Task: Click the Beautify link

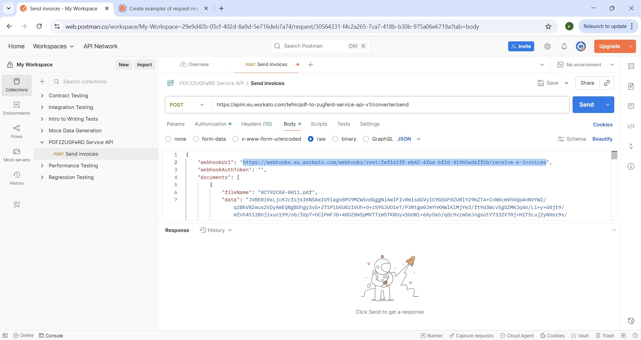Action: point(602,139)
